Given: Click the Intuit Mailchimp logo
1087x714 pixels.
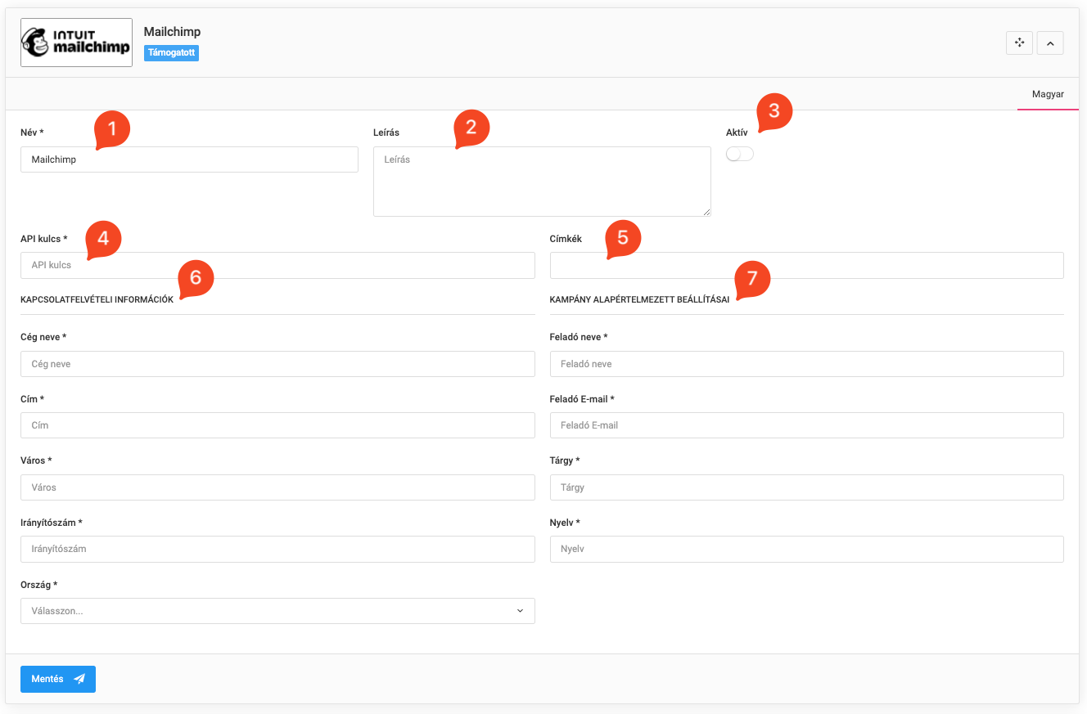Looking at the screenshot, I should [x=76, y=43].
